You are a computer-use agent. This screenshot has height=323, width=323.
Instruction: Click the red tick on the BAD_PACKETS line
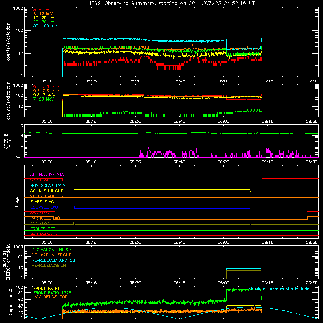[119, 234]
